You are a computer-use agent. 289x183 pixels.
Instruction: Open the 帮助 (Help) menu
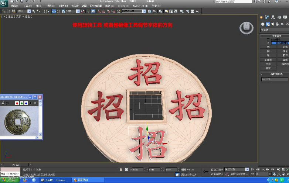[156, 6]
